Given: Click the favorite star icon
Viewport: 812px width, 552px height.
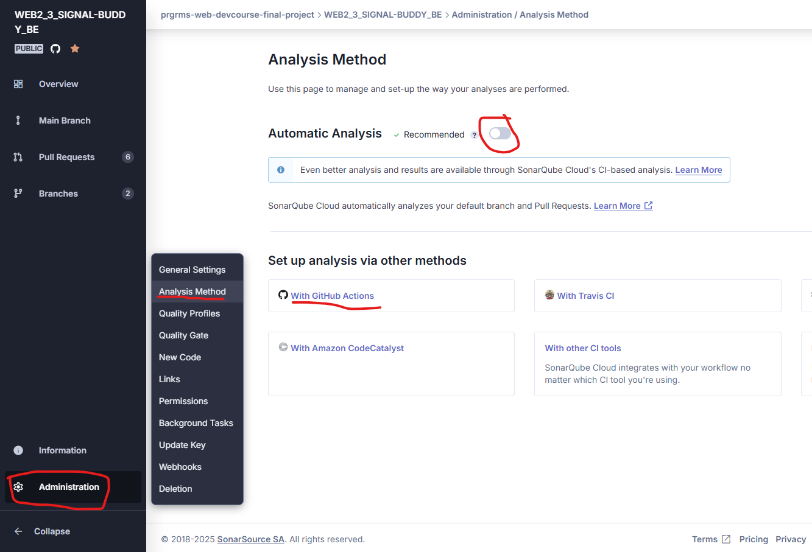Looking at the screenshot, I should coord(75,49).
